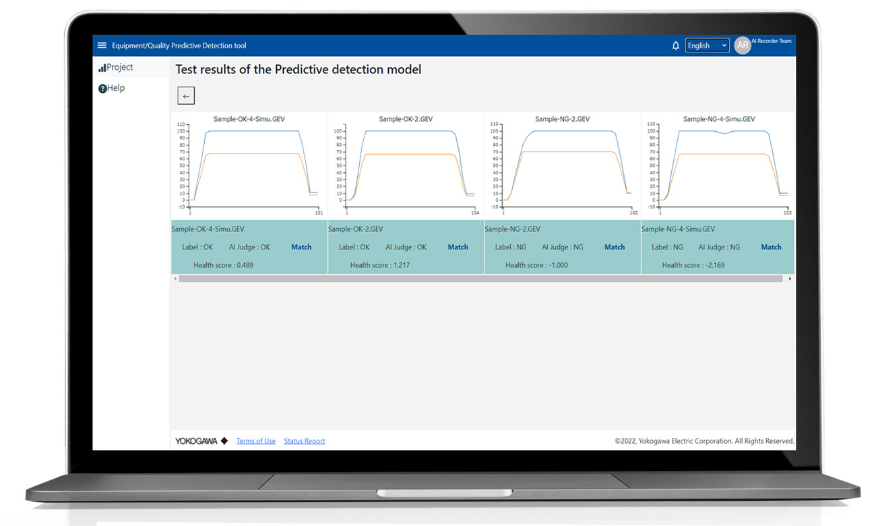Viewport: 876px width, 526px height.
Task: Select the Sample-OK-4-Simu.GEV chart
Action: point(249,165)
